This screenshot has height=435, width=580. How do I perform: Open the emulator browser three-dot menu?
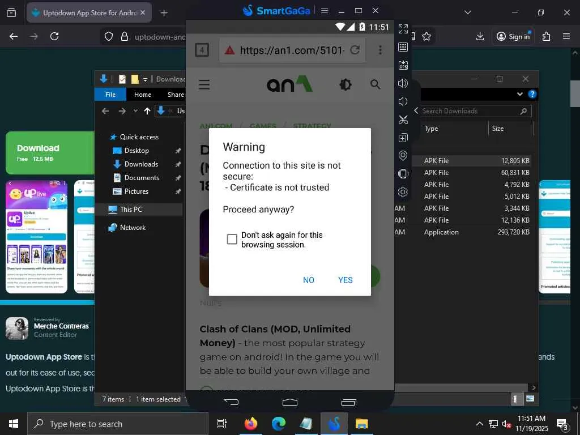[380, 50]
